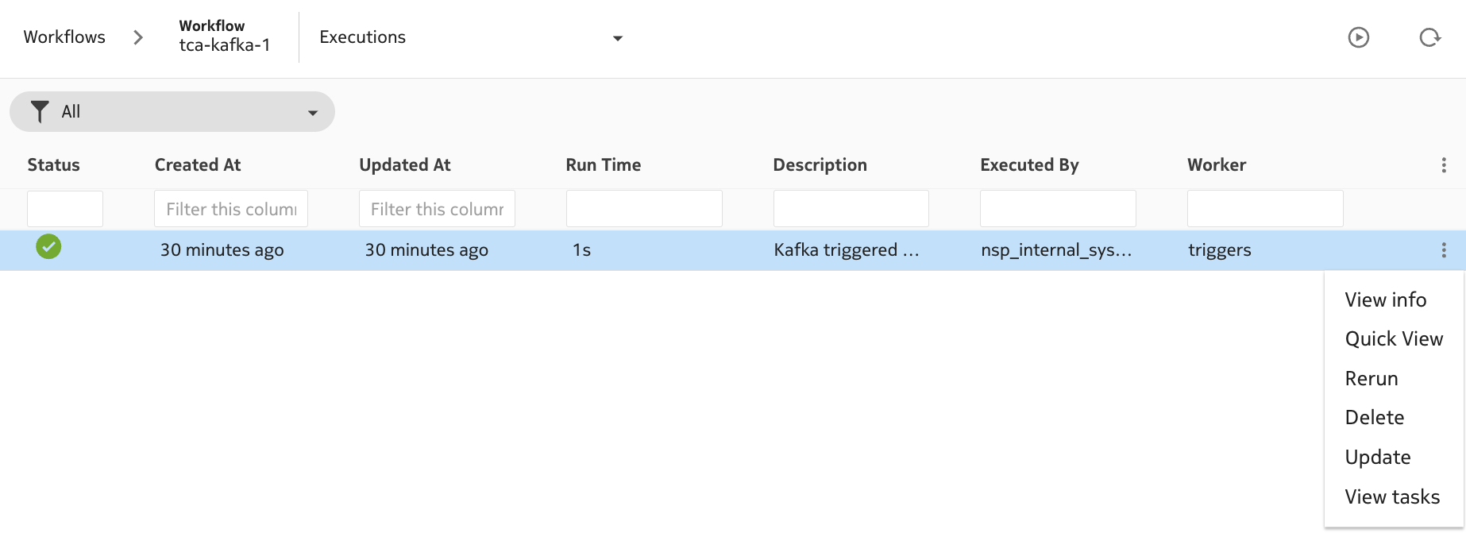
Task: Select Update from the row menu
Action: (x=1377, y=458)
